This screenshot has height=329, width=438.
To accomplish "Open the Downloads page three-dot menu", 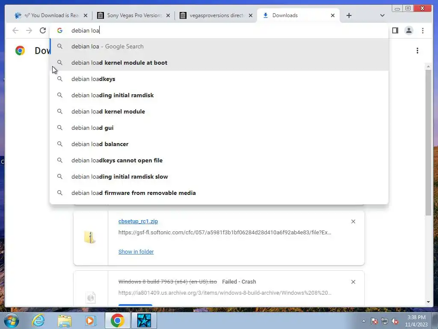I will pos(417,51).
